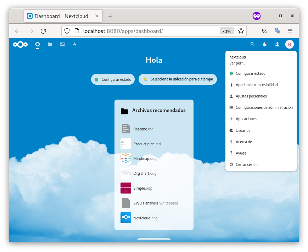Open the Photos app icon
Image resolution: width=308 pixels, height=252 pixels.
point(62,44)
